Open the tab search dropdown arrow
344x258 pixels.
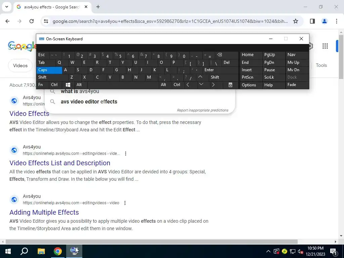[7, 7]
